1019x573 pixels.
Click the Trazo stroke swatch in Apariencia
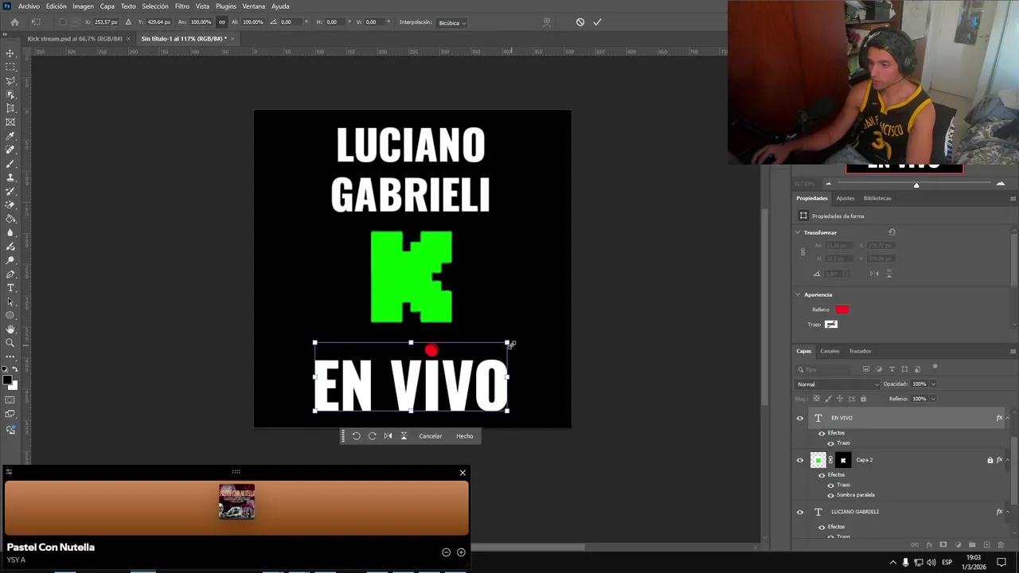click(x=831, y=325)
